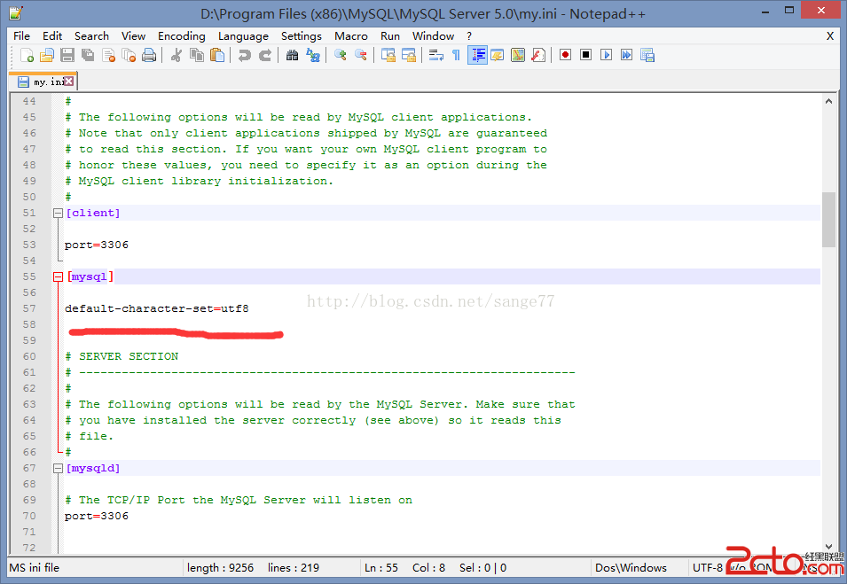
Task: Click the function list script icon
Action: coord(538,55)
